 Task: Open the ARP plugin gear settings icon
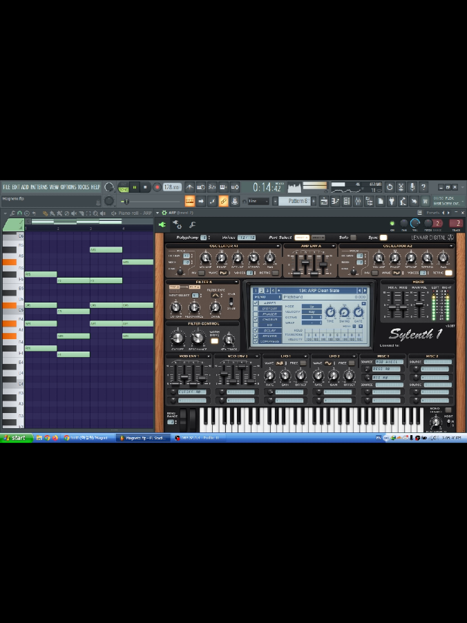(x=164, y=213)
